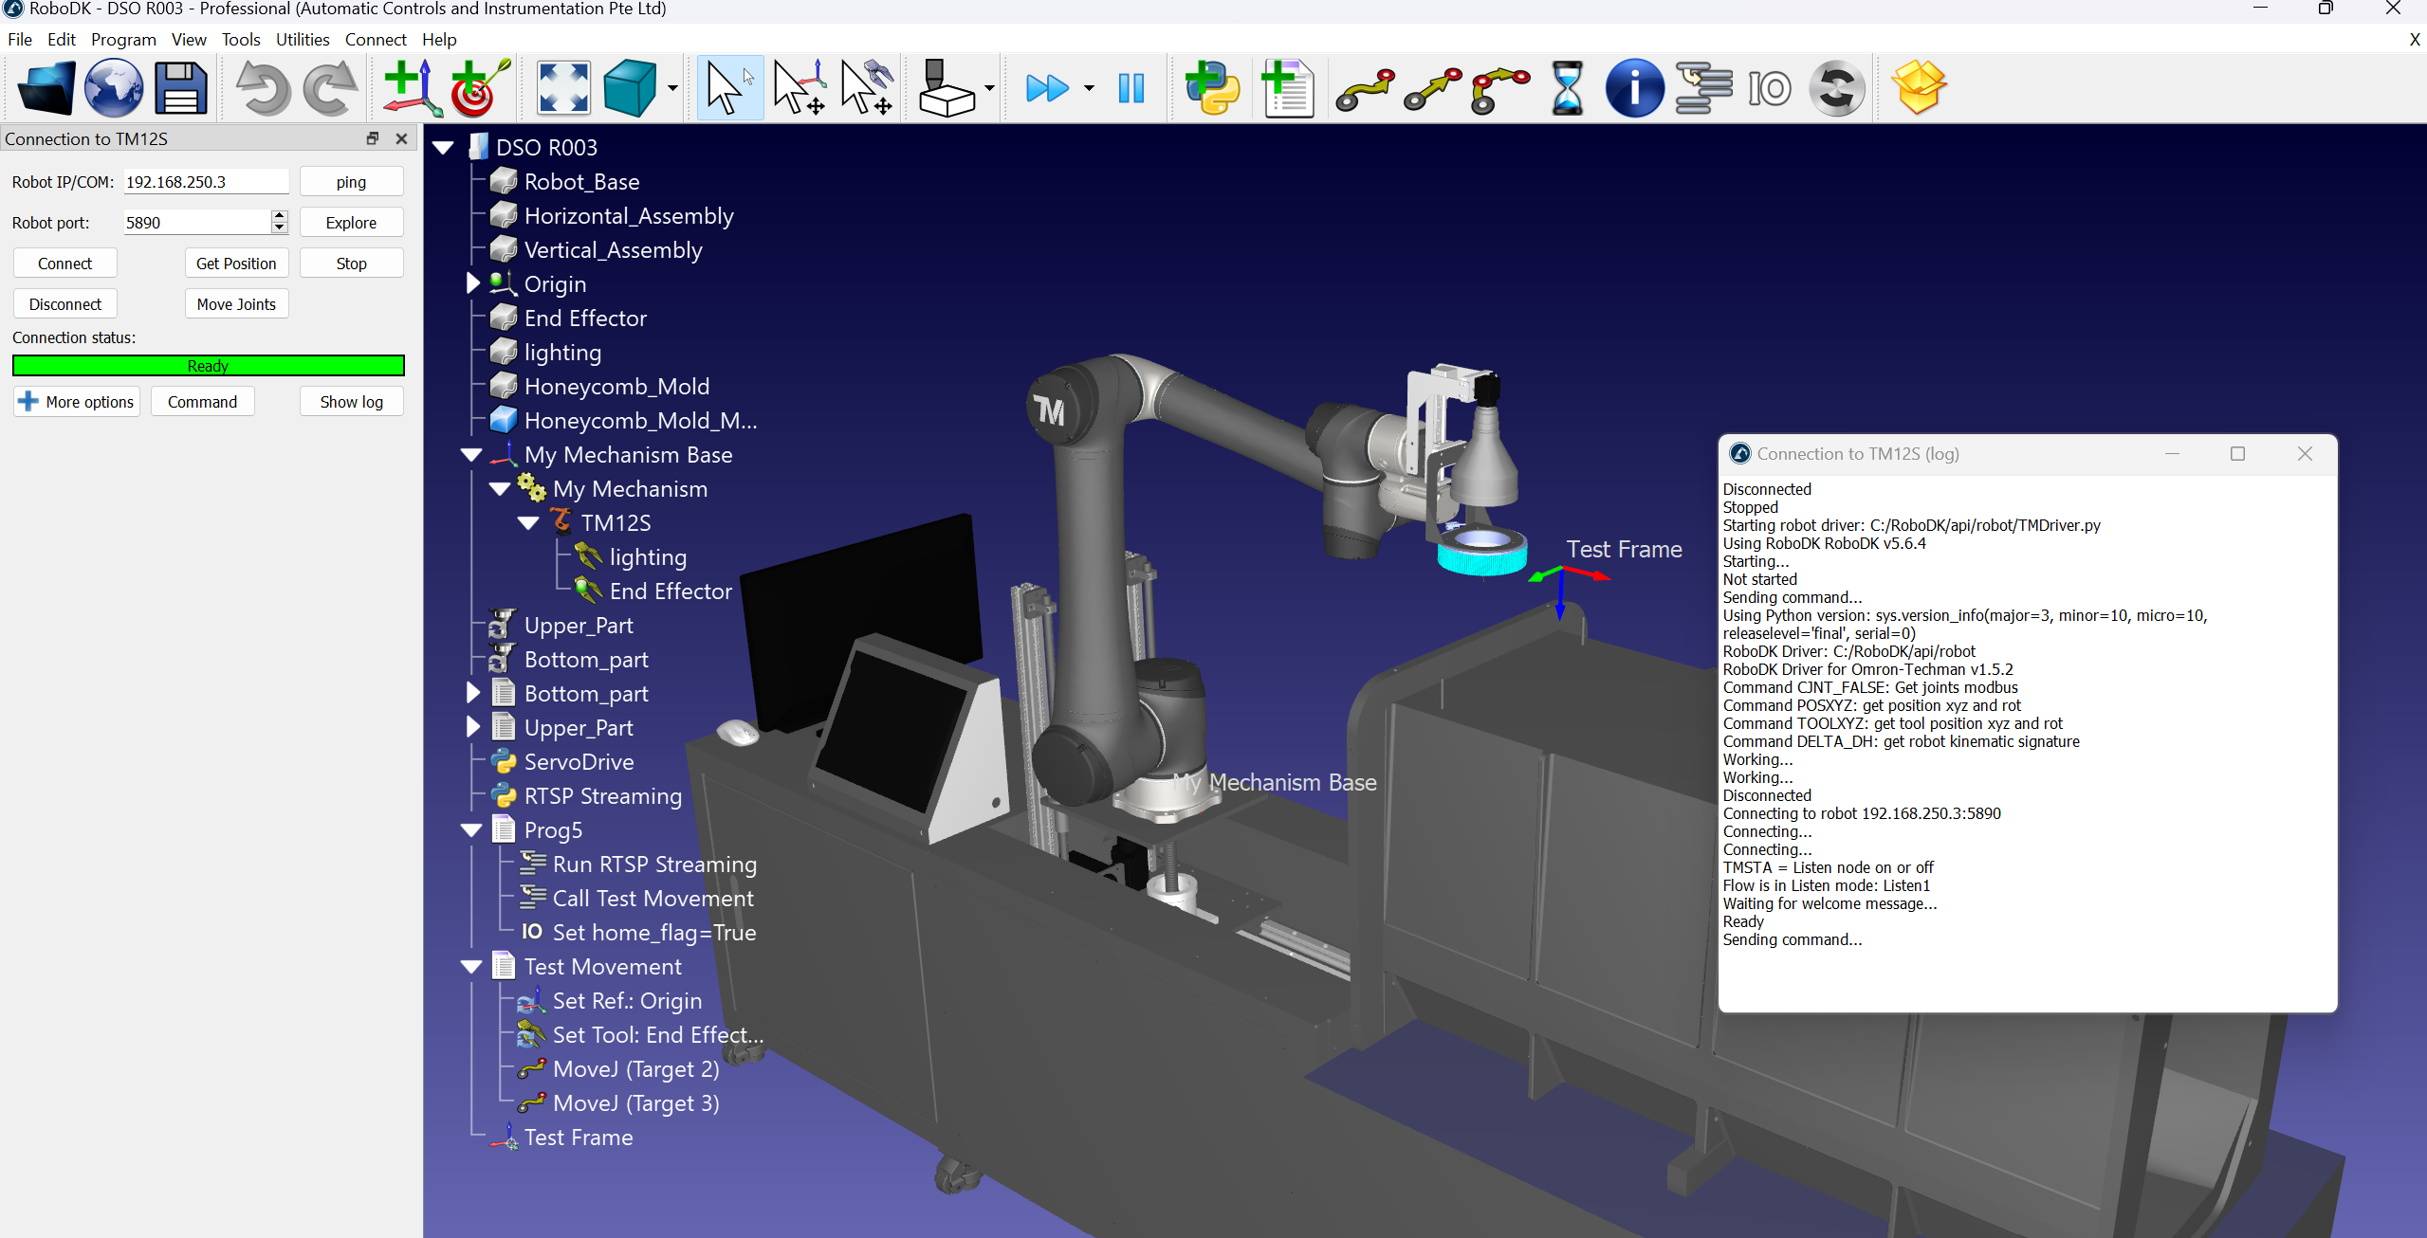
Task: Click the Robot IP/COM input field
Action: 205,182
